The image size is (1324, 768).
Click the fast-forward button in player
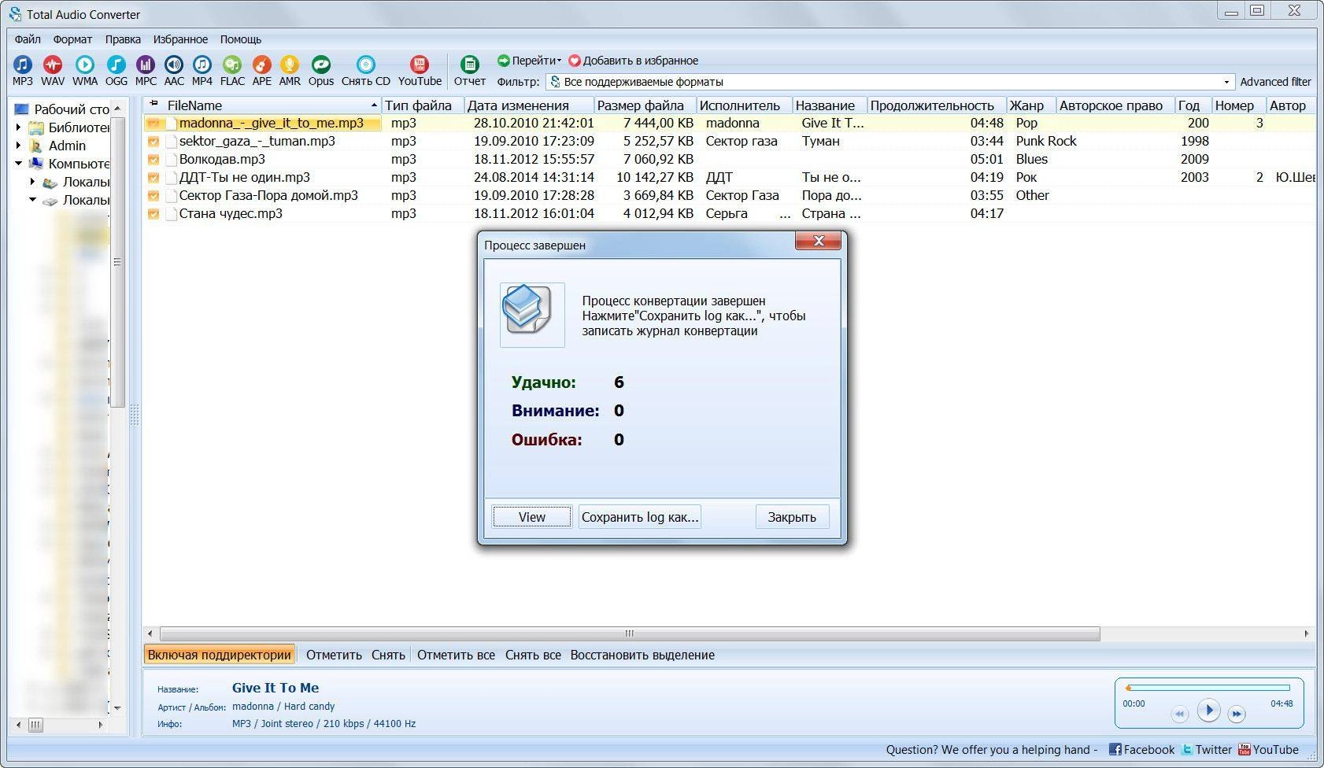click(x=1237, y=714)
